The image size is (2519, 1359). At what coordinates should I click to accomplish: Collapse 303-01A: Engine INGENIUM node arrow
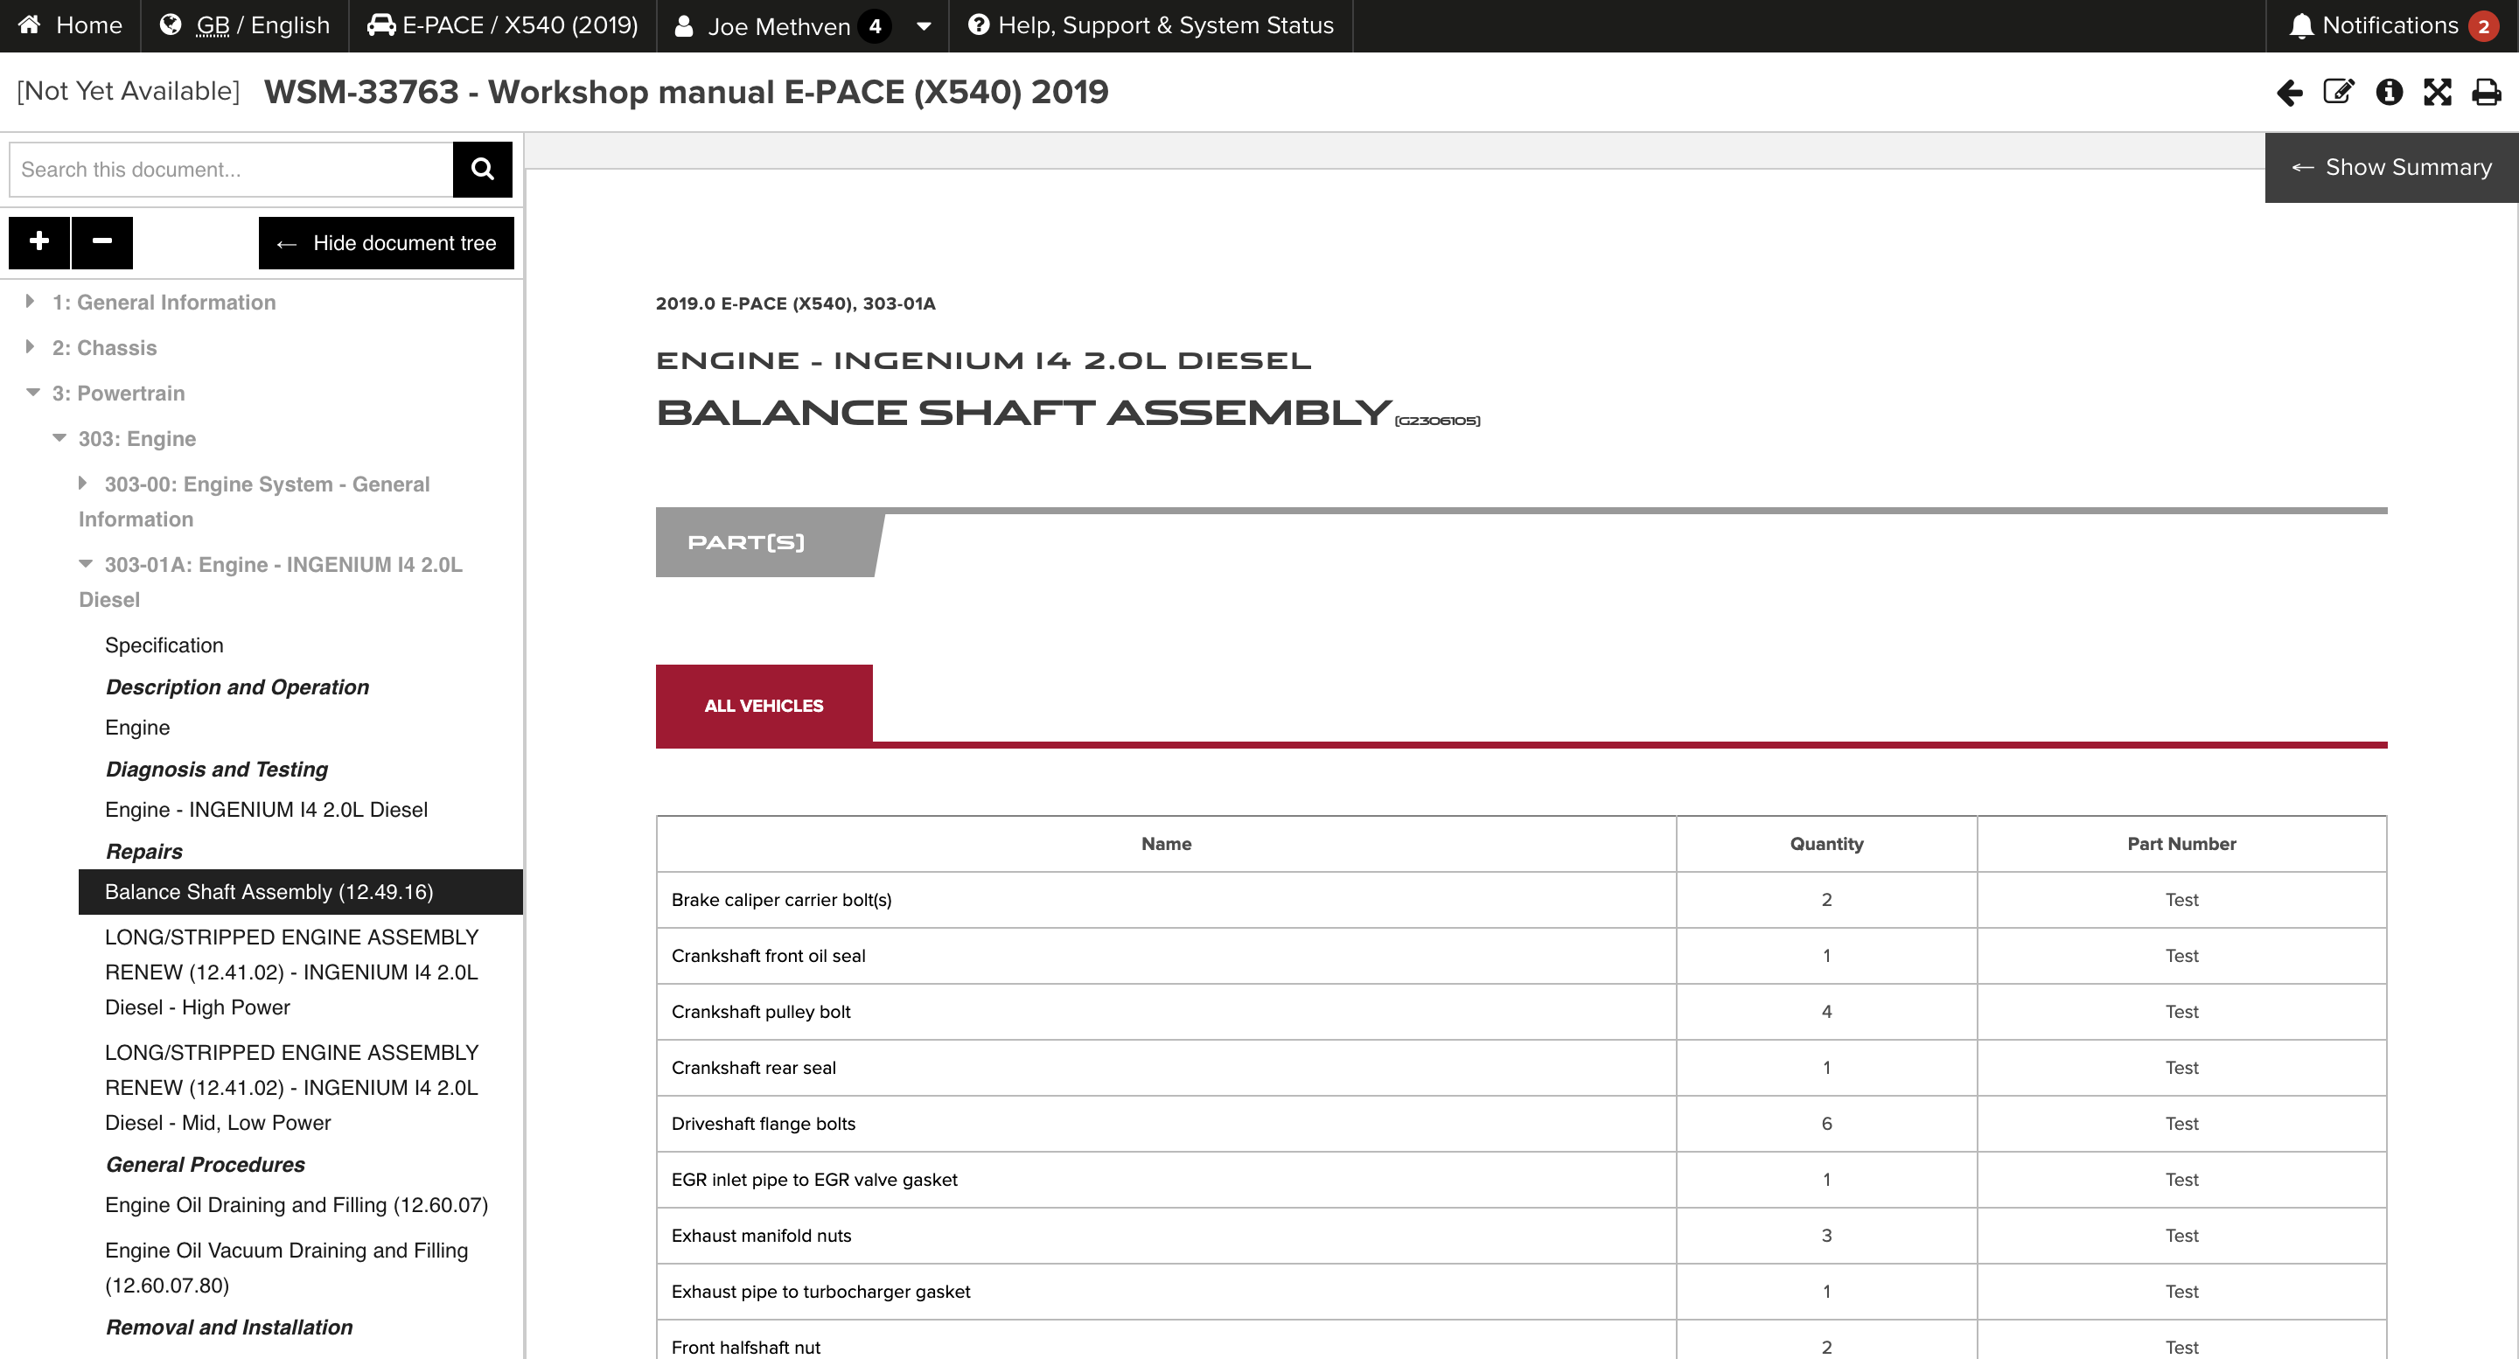(85, 563)
